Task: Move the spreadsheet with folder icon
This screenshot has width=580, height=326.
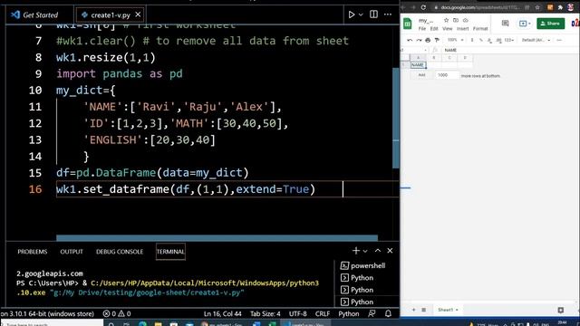Action: tap(456, 20)
